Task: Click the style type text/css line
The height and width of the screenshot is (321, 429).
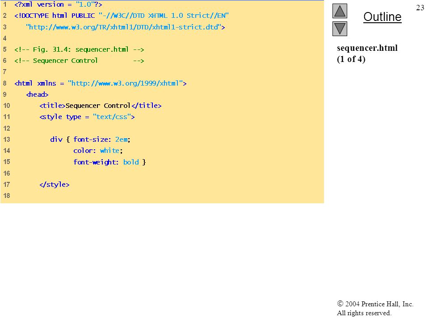Action: click(87, 117)
